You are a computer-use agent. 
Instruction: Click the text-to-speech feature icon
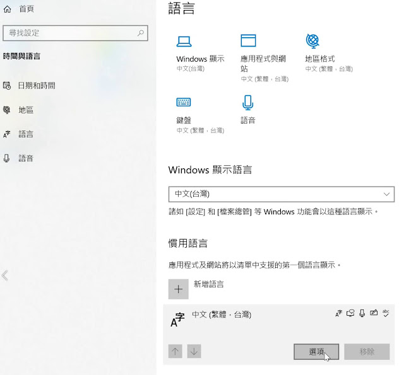[x=350, y=313]
